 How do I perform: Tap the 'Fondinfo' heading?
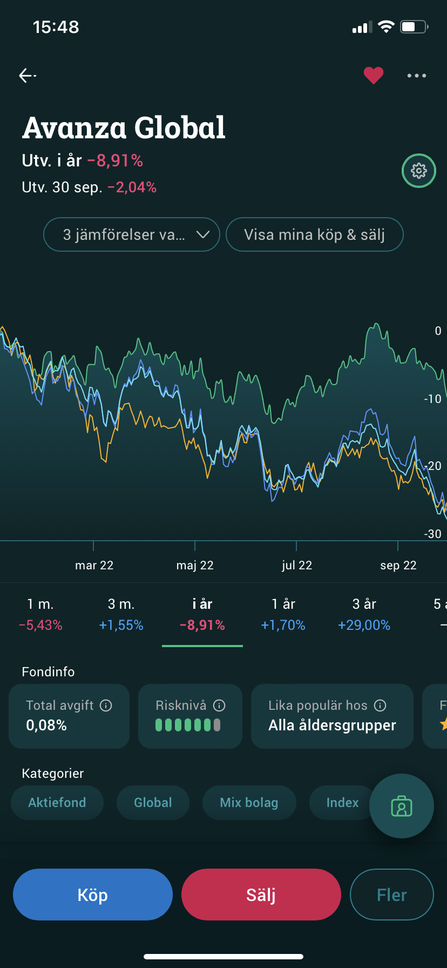[x=48, y=671]
